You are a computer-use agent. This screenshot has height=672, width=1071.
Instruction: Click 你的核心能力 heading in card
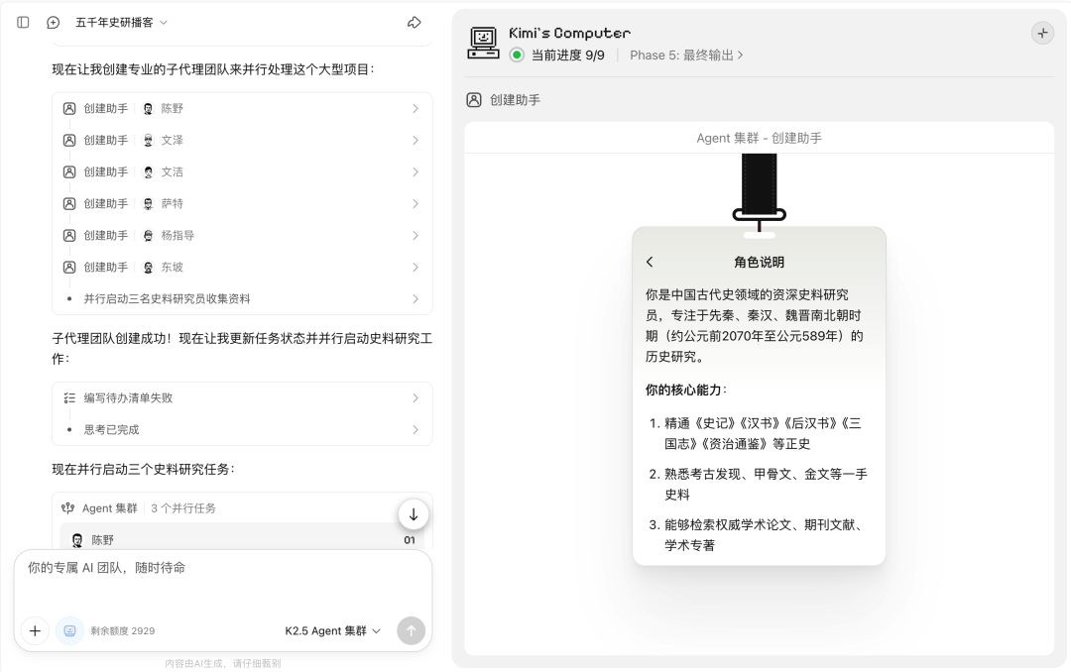(x=686, y=390)
